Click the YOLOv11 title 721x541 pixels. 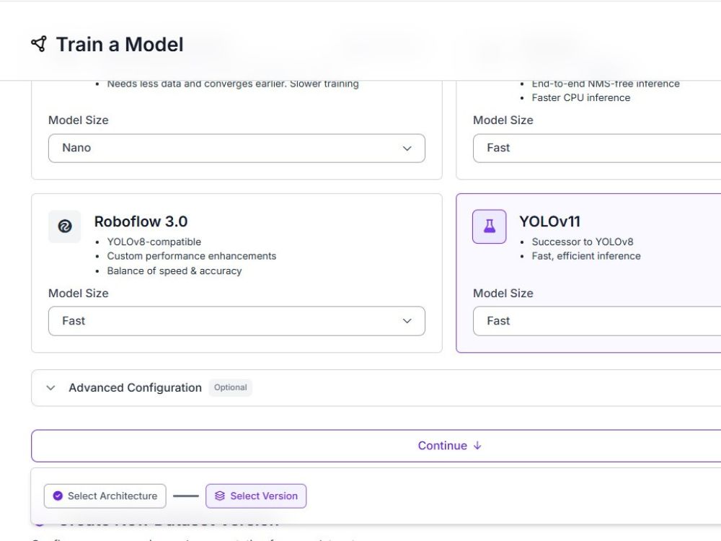point(550,221)
